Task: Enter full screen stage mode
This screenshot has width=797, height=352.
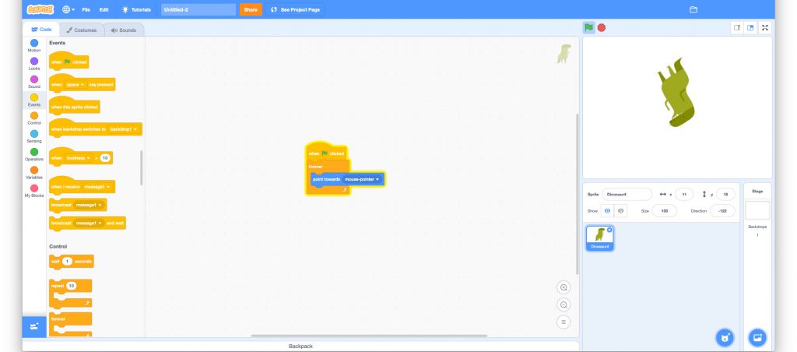Action: coord(765,27)
